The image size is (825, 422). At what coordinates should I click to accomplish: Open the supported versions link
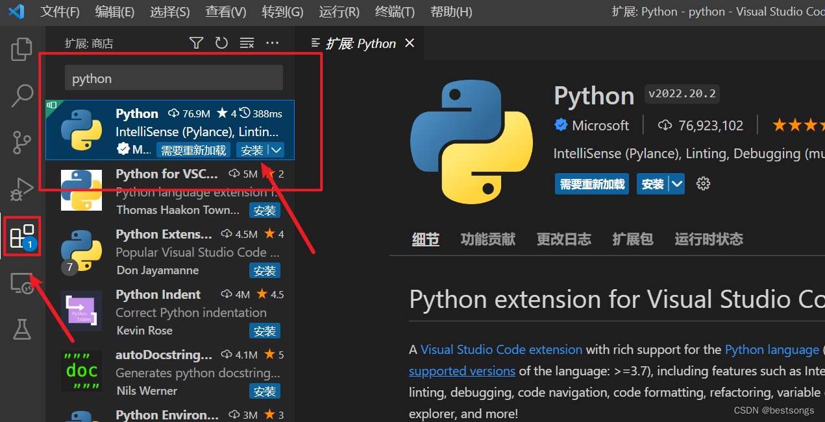point(462,371)
